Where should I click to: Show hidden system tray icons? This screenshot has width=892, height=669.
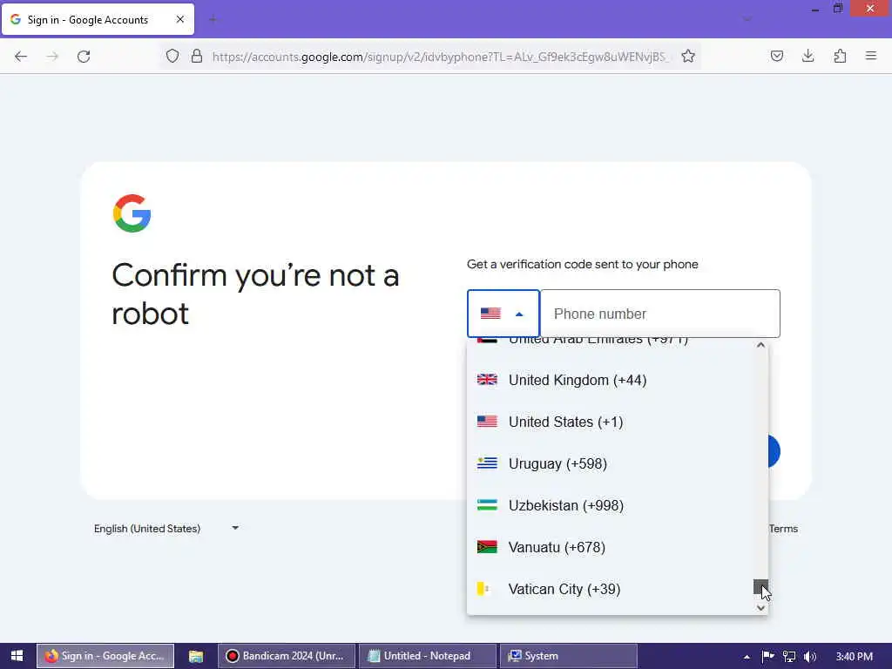tap(747, 657)
